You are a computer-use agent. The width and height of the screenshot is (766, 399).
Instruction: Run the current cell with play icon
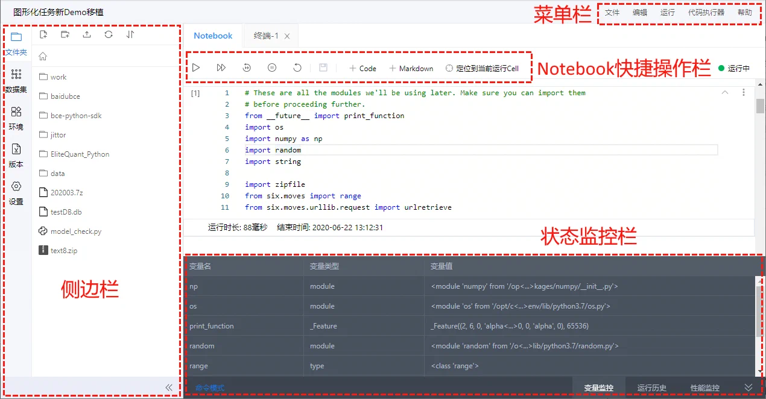pyautogui.click(x=196, y=68)
